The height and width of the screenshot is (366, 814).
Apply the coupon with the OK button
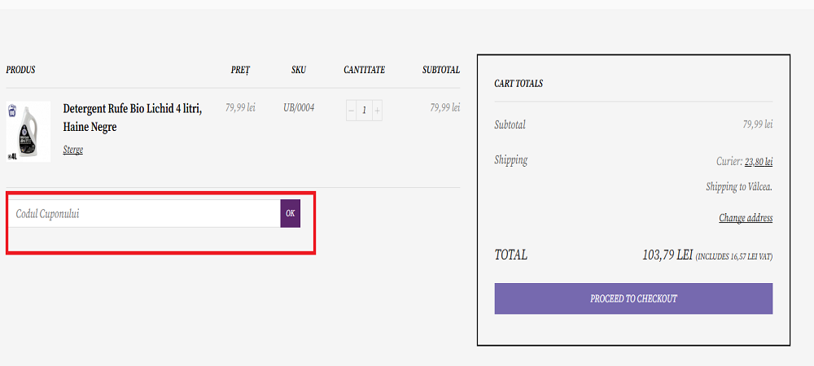coord(291,213)
